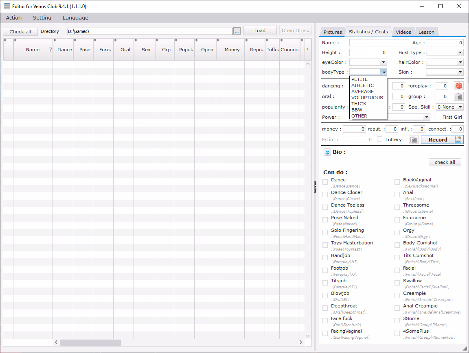469x353 pixels.
Task: Check the Dance Closer checkbox
Action: point(325,195)
